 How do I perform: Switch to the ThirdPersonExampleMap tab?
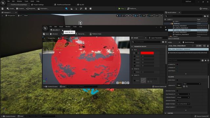click(x=19, y=5)
